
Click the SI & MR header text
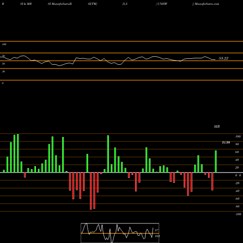(26, 4)
